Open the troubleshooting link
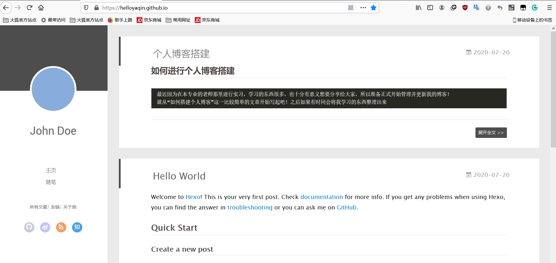The height and width of the screenshot is (263, 556). [x=250, y=207]
